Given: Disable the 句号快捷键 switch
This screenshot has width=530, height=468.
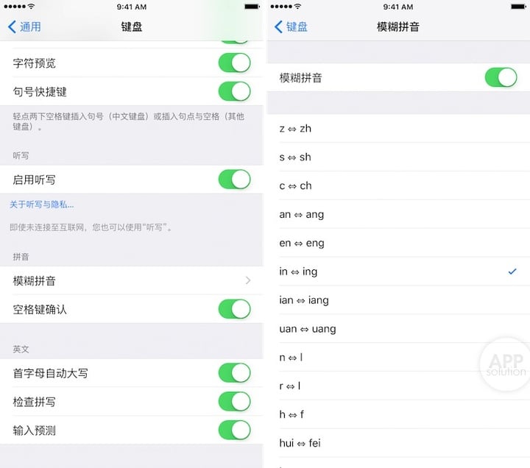Looking at the screenshot, I should (235, 91).
